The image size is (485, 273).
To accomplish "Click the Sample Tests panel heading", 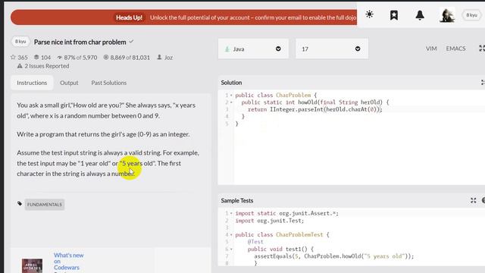I will [237, 200].
